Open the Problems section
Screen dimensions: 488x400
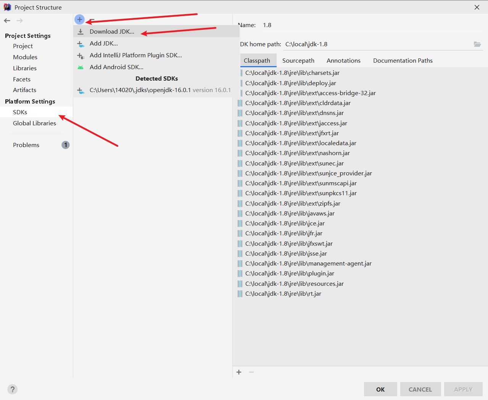(x=26, y=145)
